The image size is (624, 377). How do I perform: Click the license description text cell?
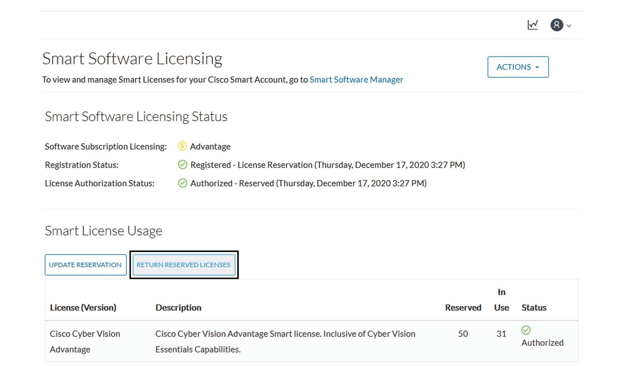(x=285, y=342)
